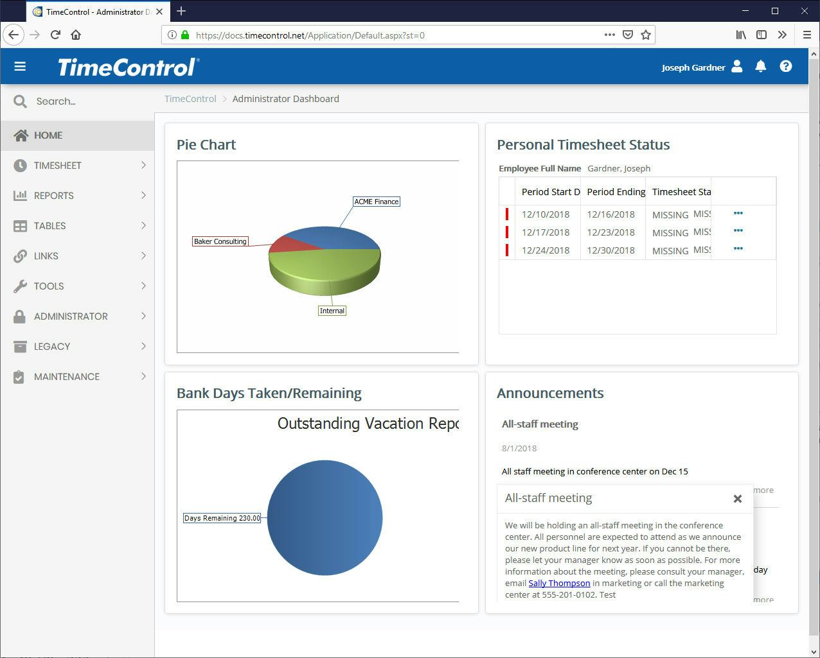Image resolution: width=820 pixels, height=658 pixels.
Task: Select the Tools wrench icon
Action: (20, 286)
